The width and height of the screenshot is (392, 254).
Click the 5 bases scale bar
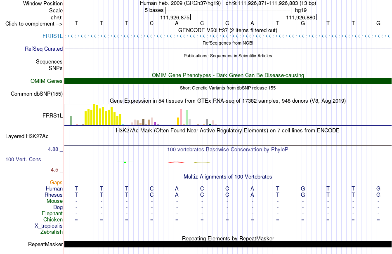pyautogui.click(x=228, y=10)
